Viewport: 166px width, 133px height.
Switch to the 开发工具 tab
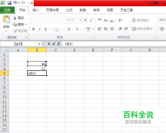pos(127,10)
